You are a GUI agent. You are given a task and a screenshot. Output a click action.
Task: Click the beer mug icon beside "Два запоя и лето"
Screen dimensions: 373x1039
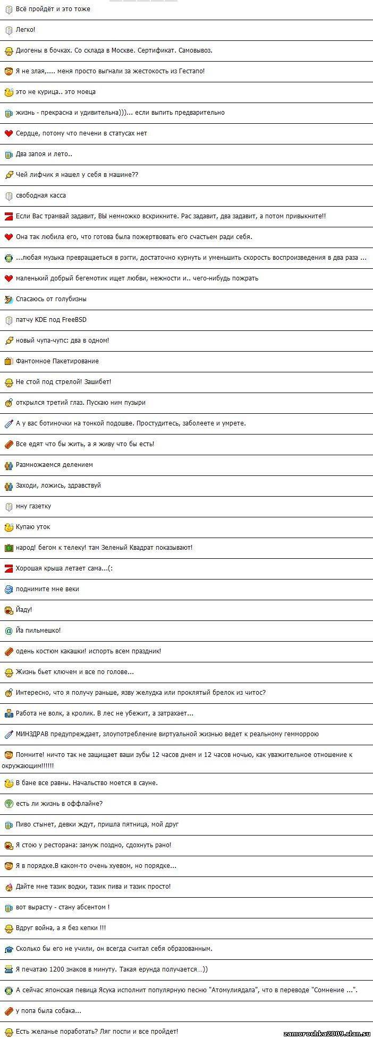point(9,155)
